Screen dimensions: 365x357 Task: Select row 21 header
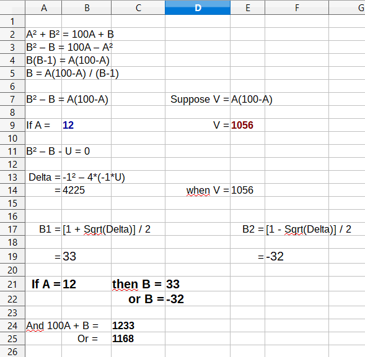[x=12, y=284]
